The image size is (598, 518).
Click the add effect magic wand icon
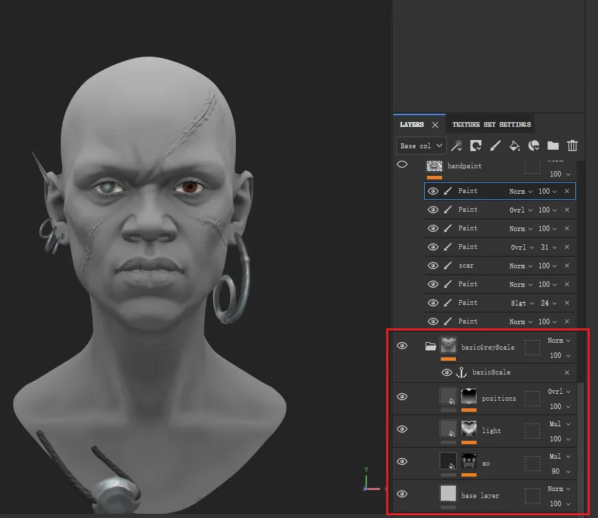click(x=457, y=146)
